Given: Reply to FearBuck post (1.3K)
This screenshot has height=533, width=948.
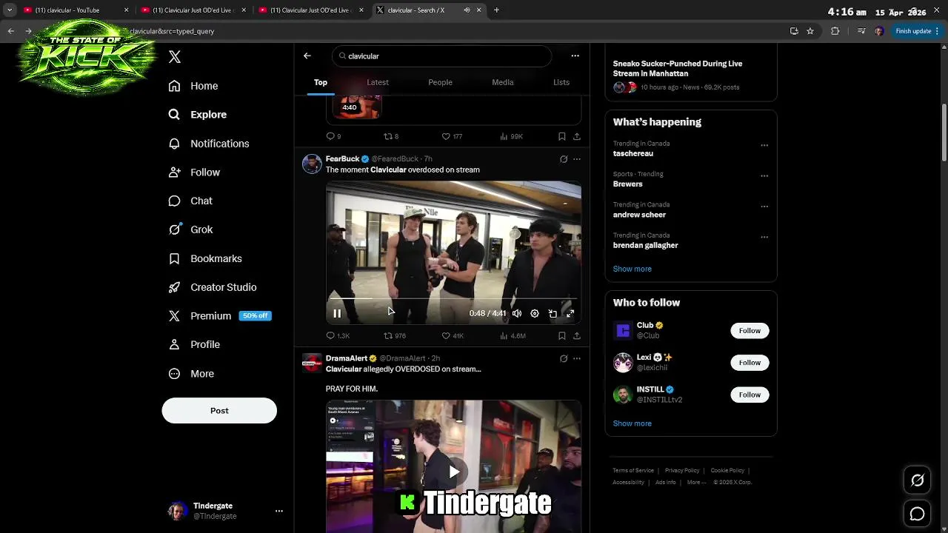Looking at the screenshot, I should [338, 336].
